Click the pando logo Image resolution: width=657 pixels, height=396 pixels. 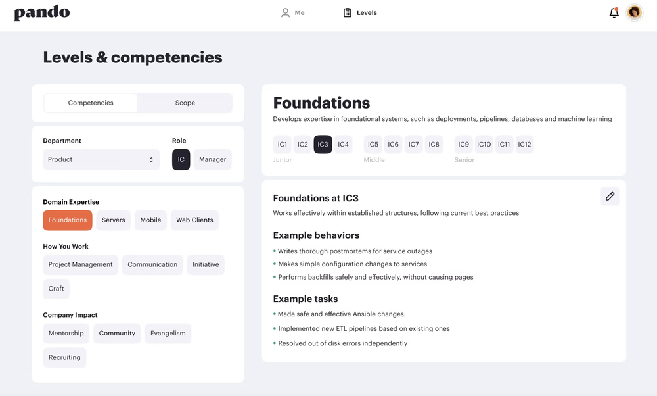(41, 12)
